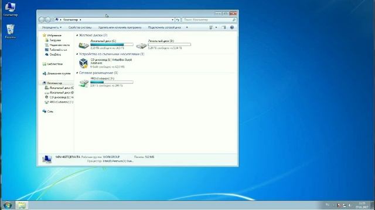The image size is (375, 210).
Task: Click the computer icon in details pane
Action: (47, 159)
